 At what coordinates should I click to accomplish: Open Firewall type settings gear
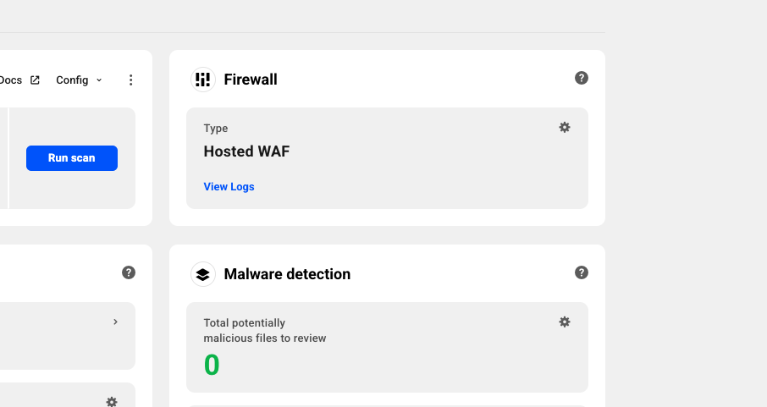click(565, 127)
